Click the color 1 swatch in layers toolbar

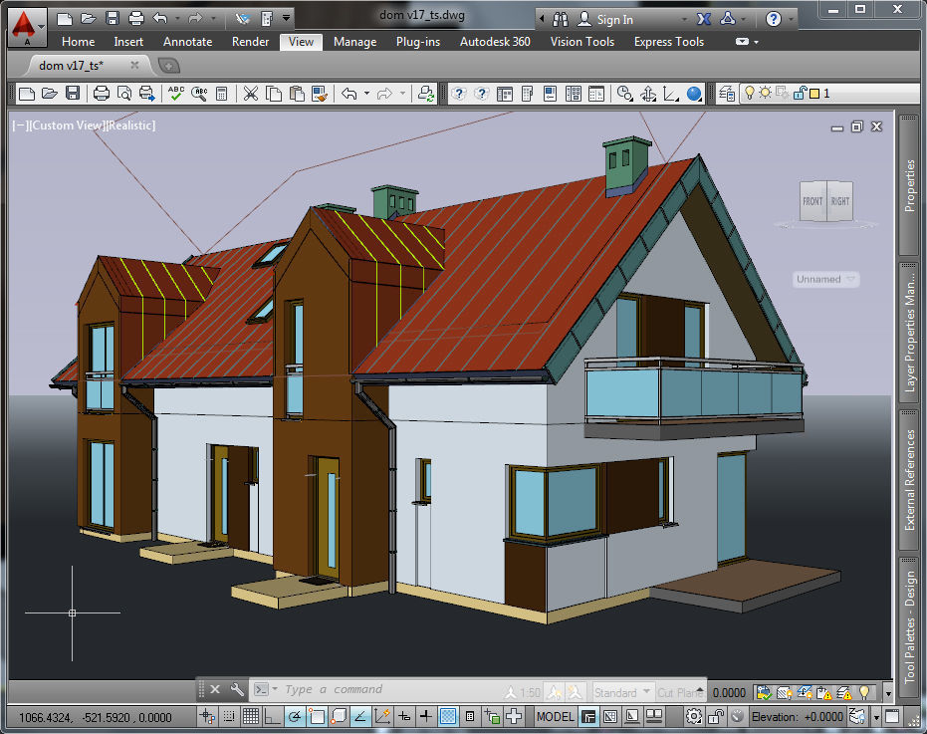(x=814, y=93)
